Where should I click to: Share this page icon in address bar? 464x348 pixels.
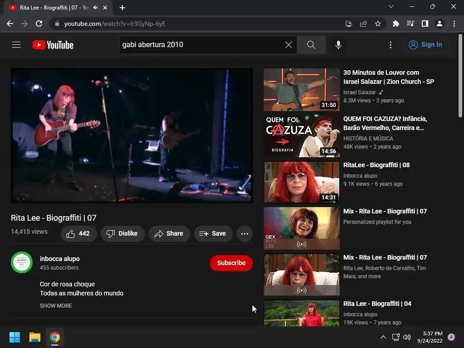[363, 24]
